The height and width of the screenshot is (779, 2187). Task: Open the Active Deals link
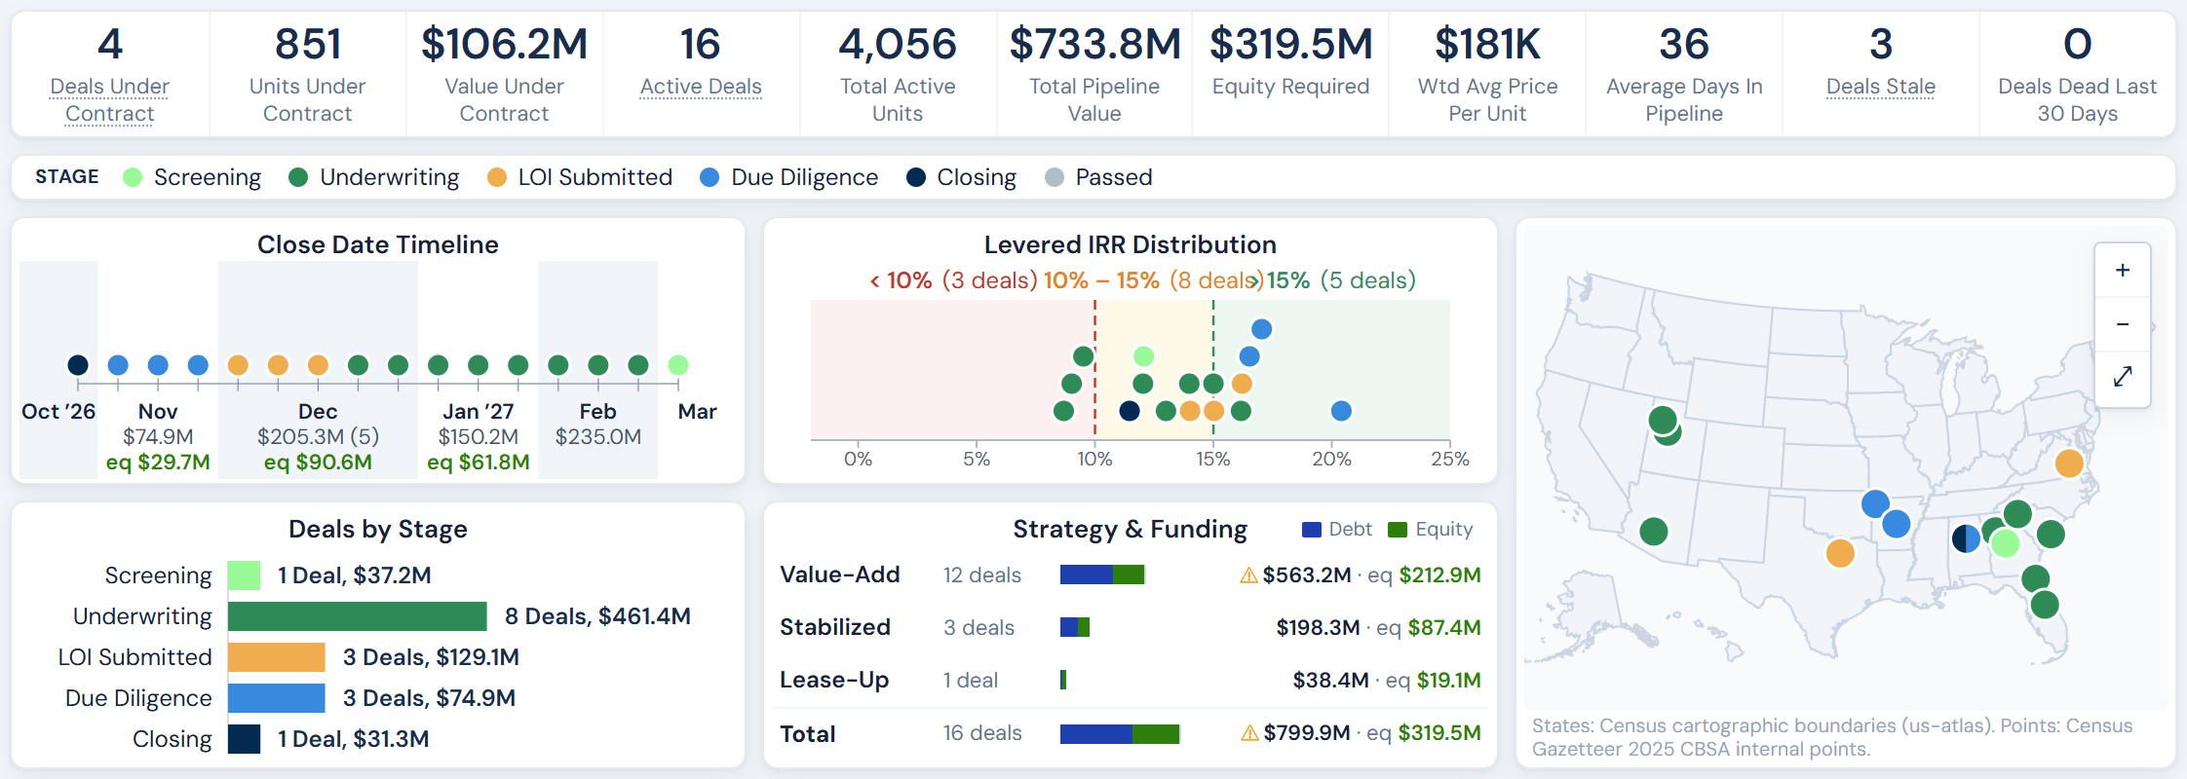click(x=701, y=87)
